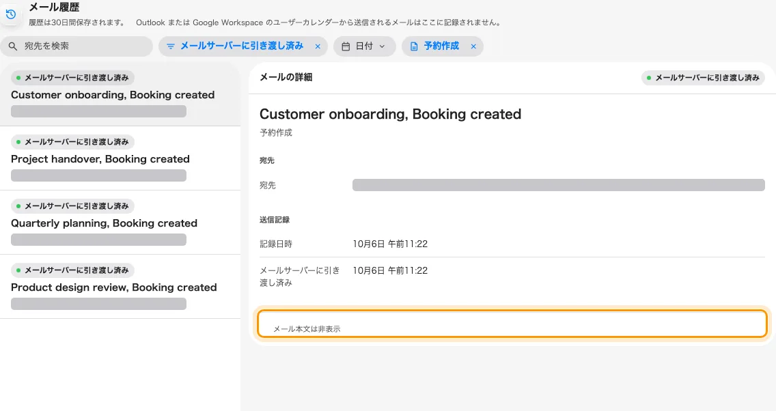The width and height of the screenshot is (776, 411).
Task: Click the メール履歴 page title
Action: pos(54,7)
